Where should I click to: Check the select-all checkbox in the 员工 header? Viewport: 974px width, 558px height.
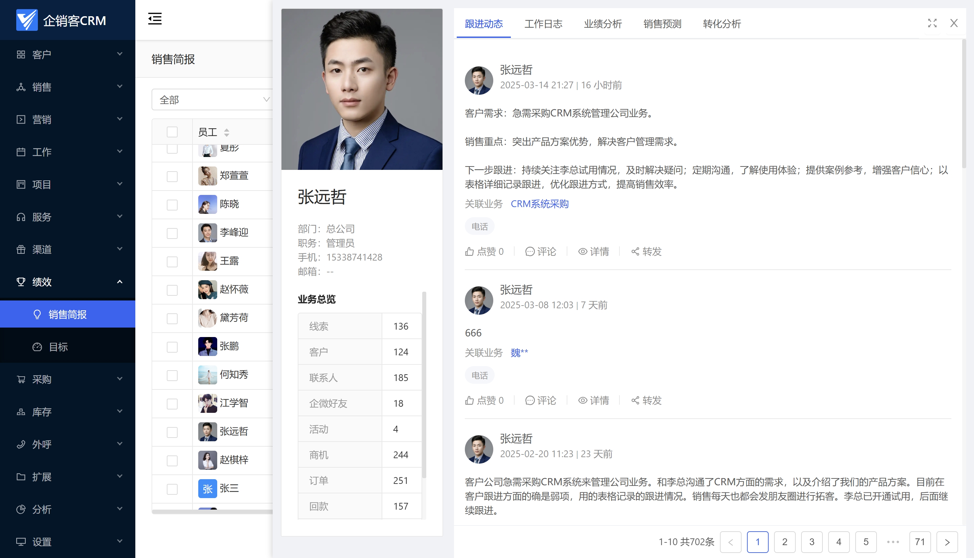pyautogui.click(x=172, y=132)
